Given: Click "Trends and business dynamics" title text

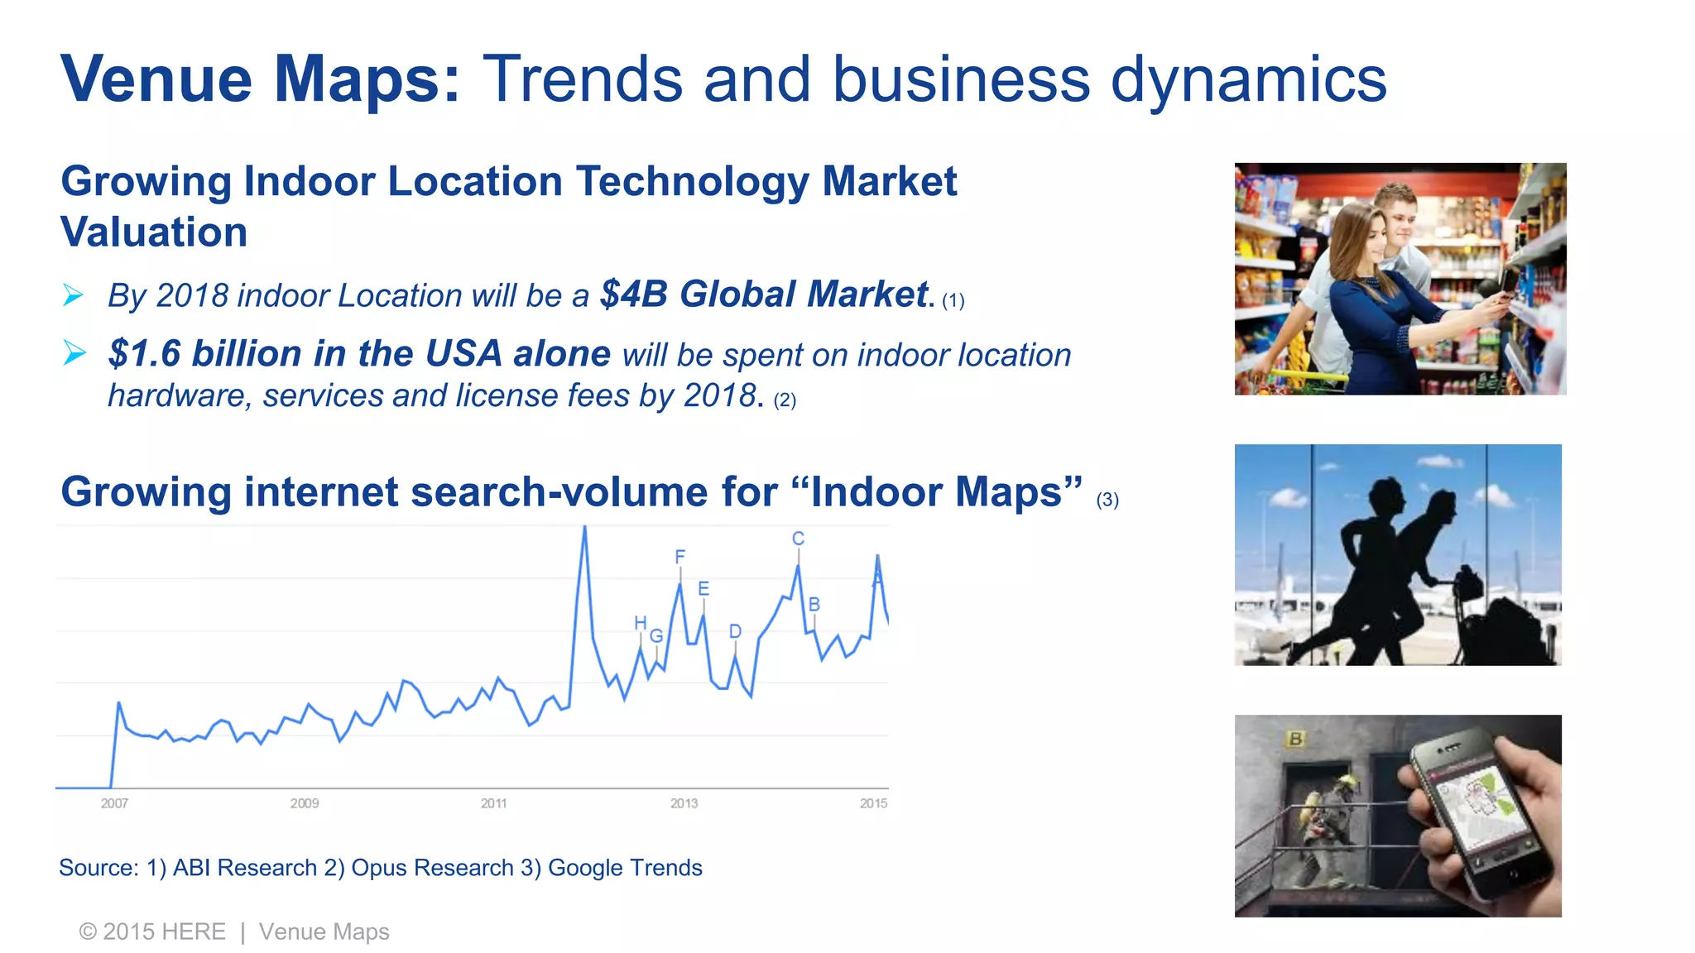Looking at the screenshot, I should (x=934, y=79).
